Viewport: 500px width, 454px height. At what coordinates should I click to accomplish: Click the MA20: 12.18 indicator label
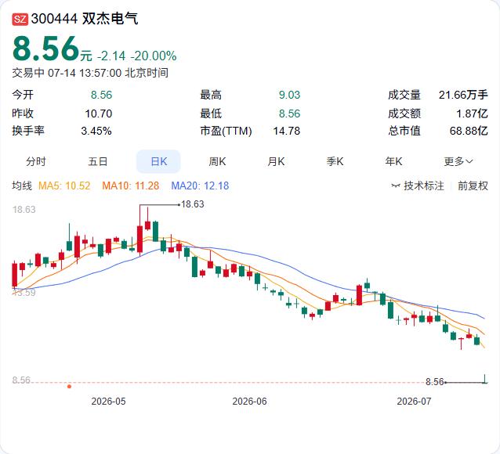click(200, 186)
